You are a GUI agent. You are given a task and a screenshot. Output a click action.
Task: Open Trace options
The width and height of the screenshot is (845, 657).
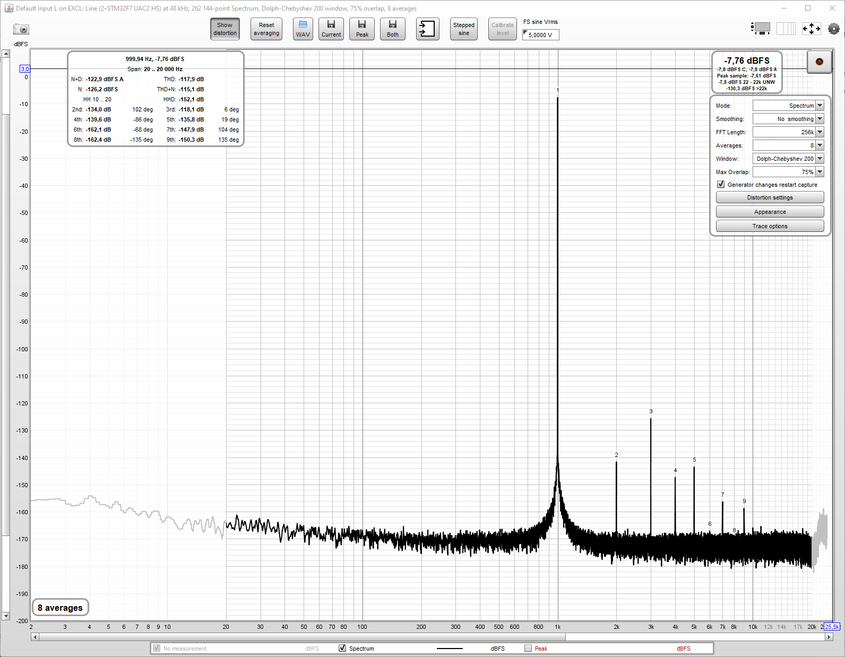(x=770, y=226)
